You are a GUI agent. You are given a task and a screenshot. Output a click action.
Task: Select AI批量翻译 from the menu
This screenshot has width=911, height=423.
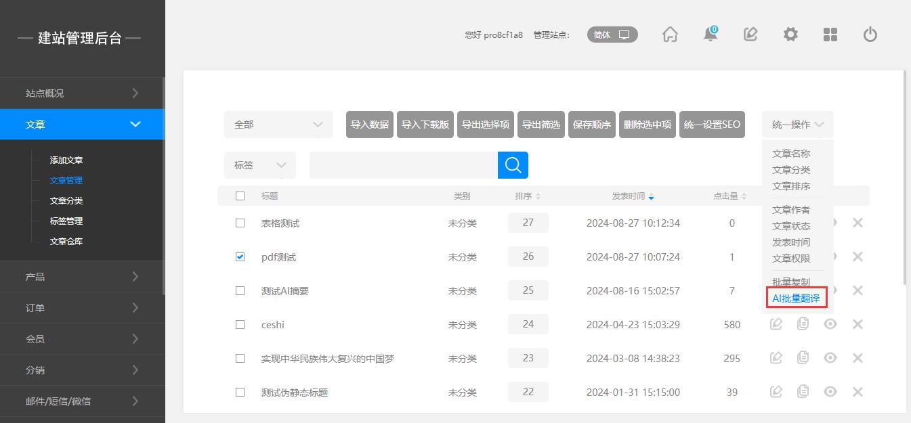796,298
